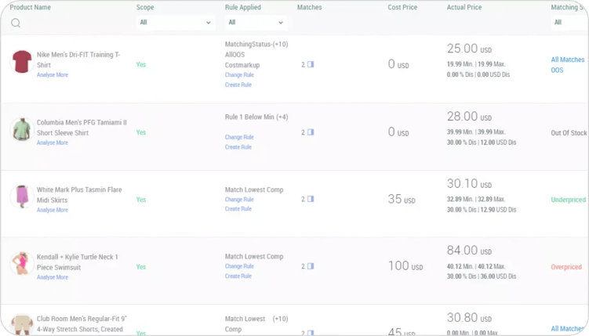The image size is (589, 336).
Task: Select the Columbia green shirt thumbnail
Action: pos(22,129)
